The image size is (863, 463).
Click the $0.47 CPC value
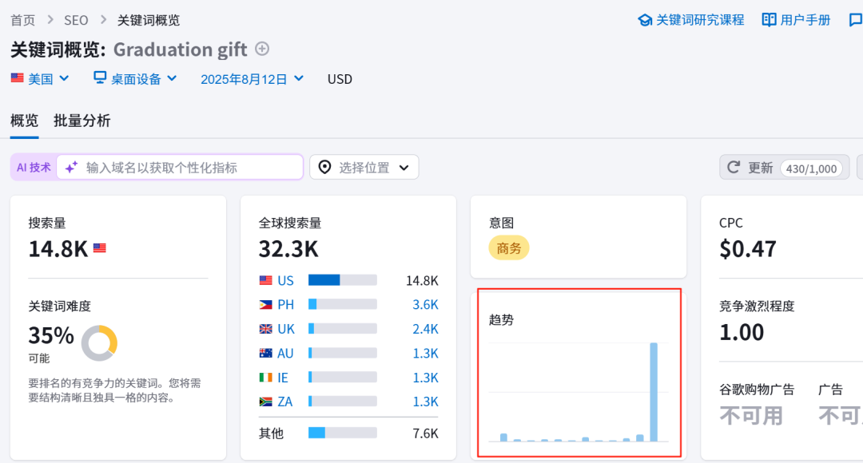[748, 249]
